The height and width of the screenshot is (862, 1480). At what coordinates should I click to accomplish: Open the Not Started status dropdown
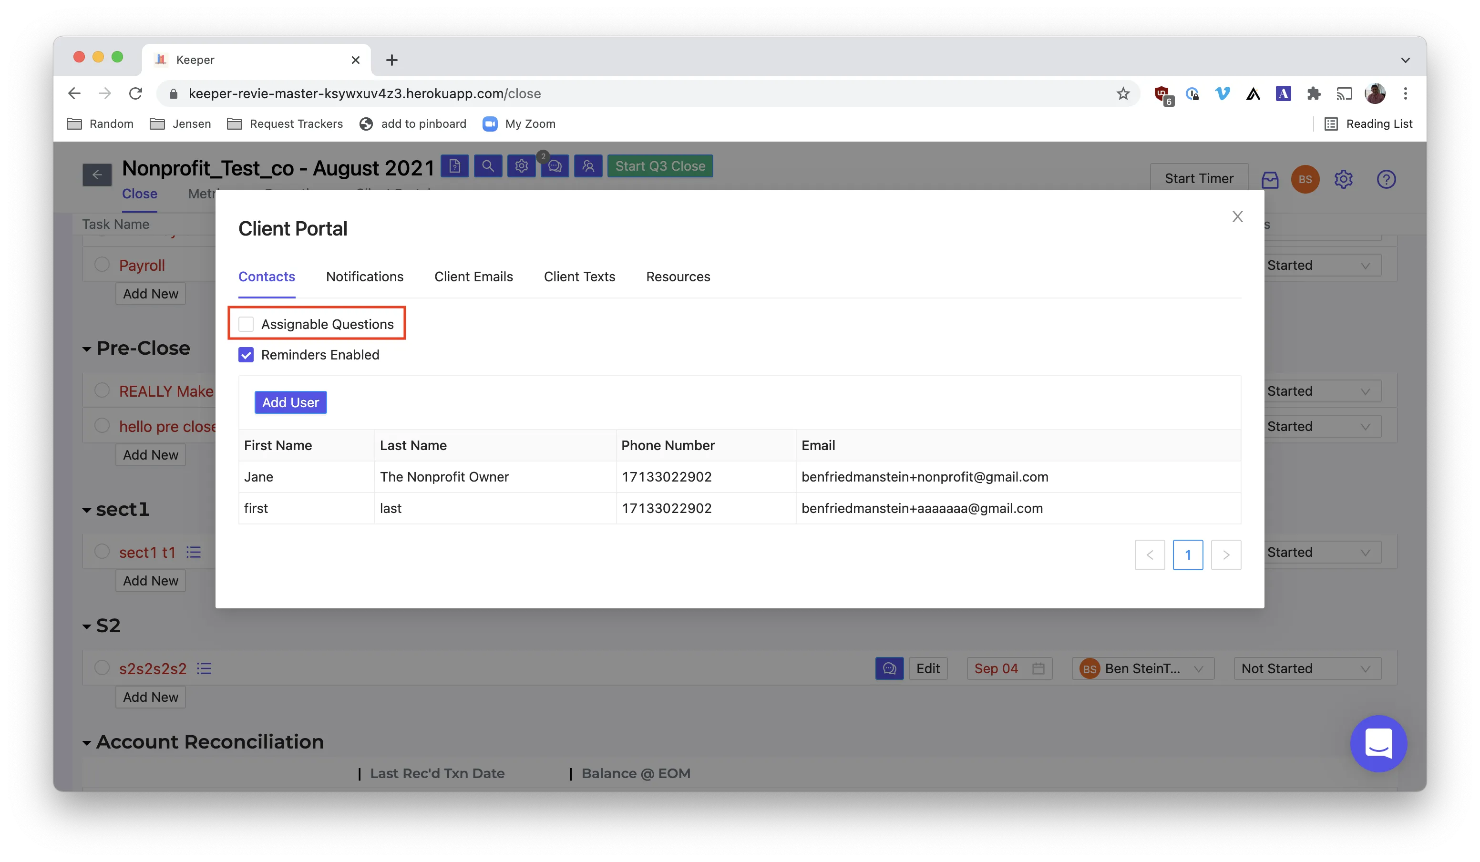point(1307,668)
